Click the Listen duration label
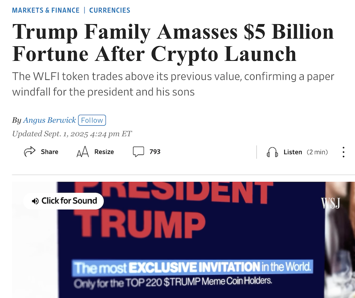Image resolution: width=355 pixels, height=298 pixels. point(317,152)
